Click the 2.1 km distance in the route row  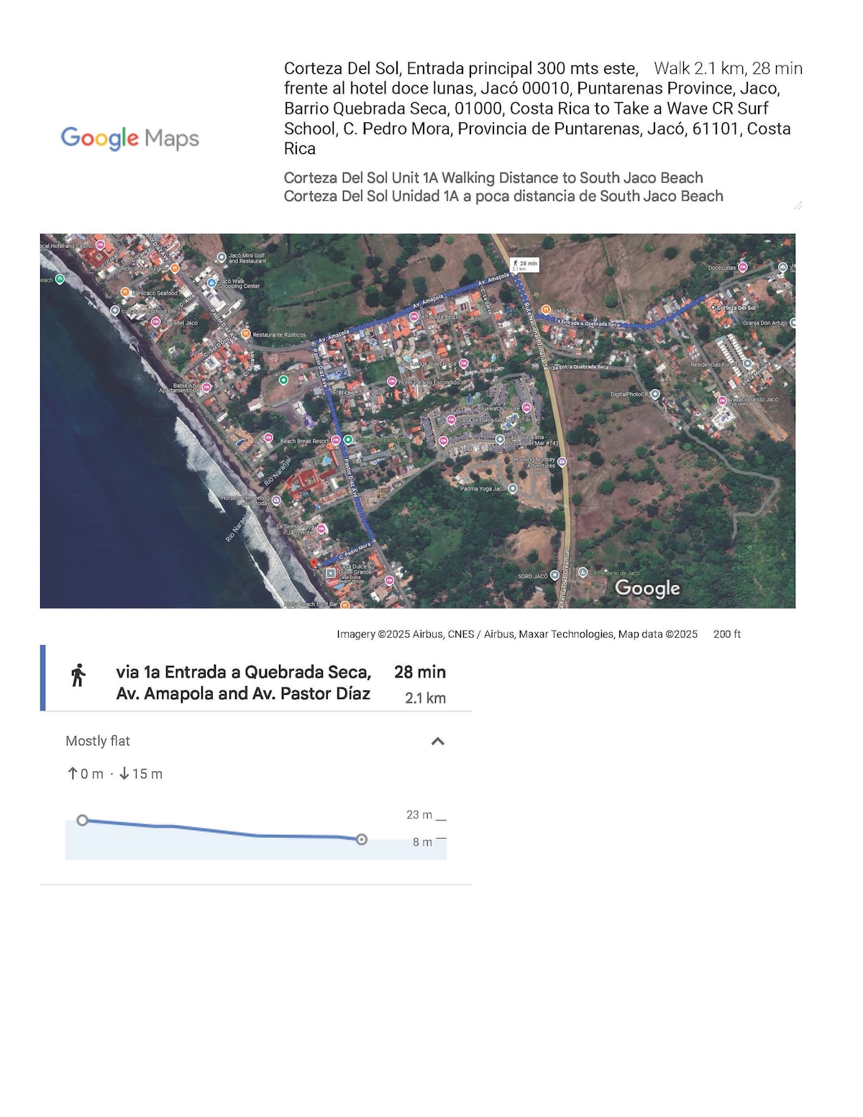[425, 698]
